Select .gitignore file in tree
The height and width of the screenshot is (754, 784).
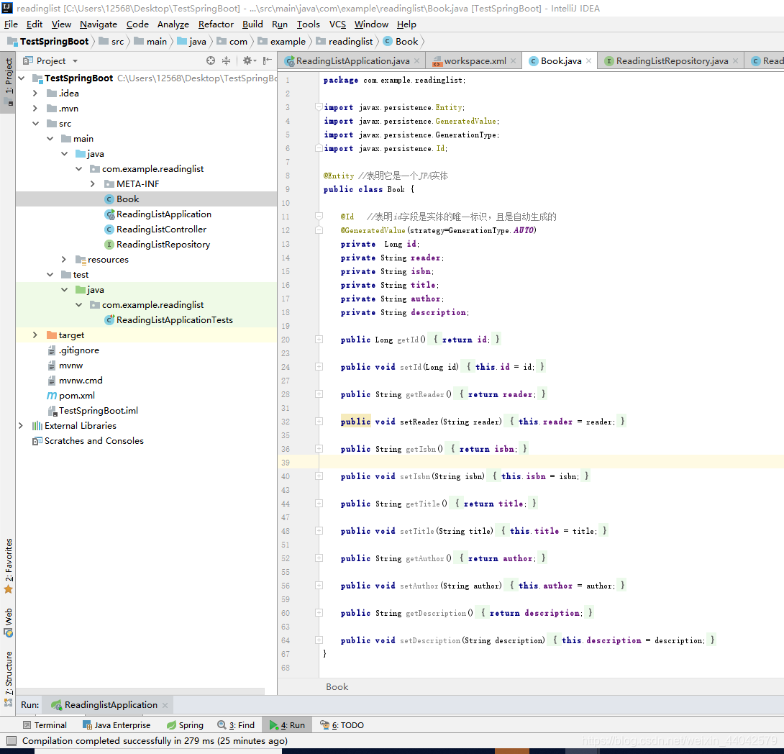146,350
